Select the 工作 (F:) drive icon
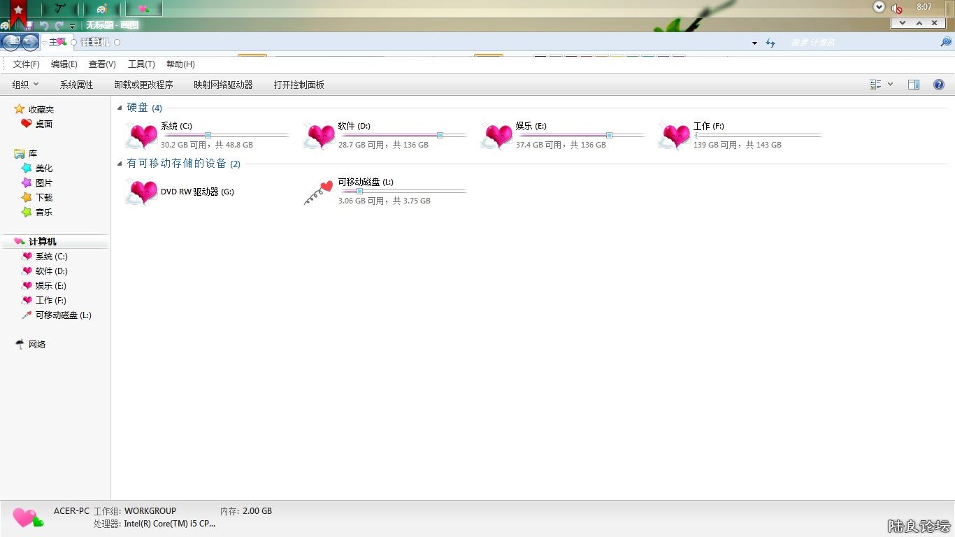Screen dimensions: 955x537 pos(675,136)
